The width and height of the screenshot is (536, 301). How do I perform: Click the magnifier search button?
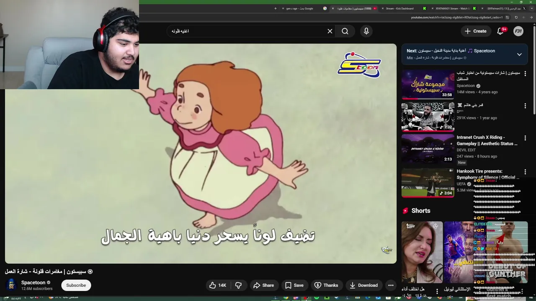345,31
